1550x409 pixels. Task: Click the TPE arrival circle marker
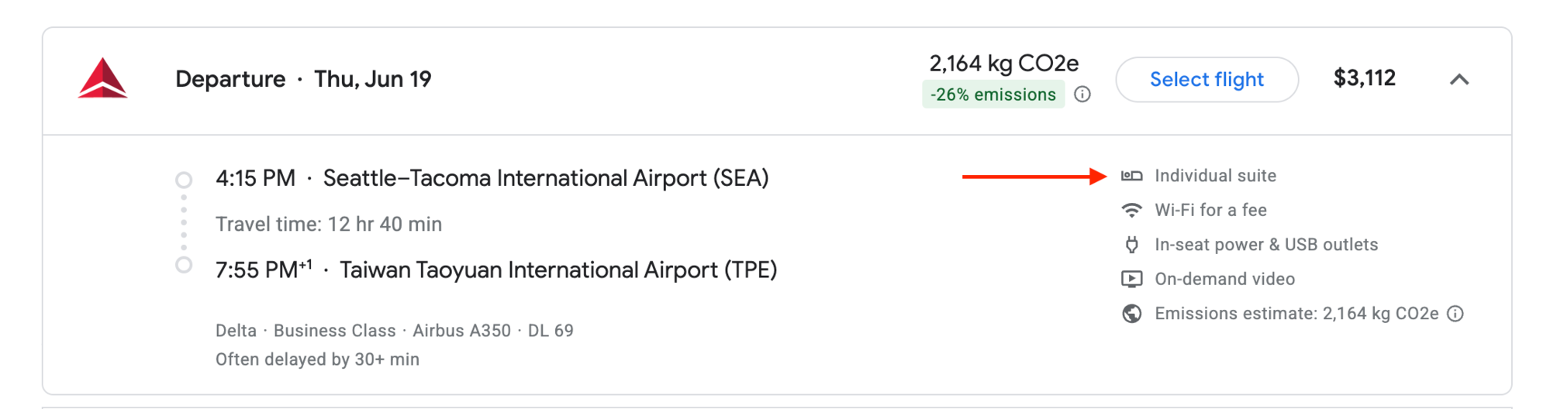(x=184, y=265)
